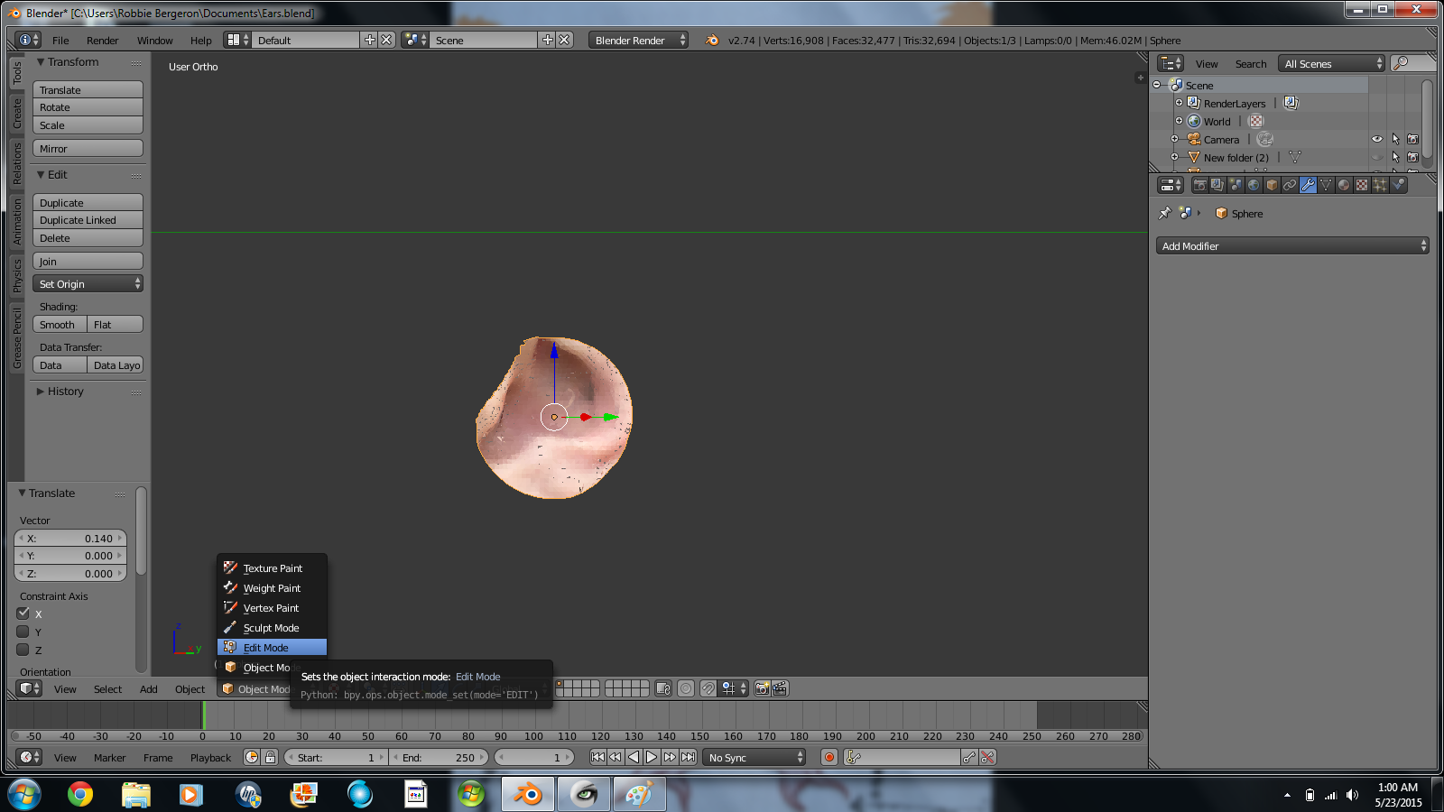The image size is (1444, 812).
Task: Select Sculpt Mode entry
Action: click(x=273, y=628)
